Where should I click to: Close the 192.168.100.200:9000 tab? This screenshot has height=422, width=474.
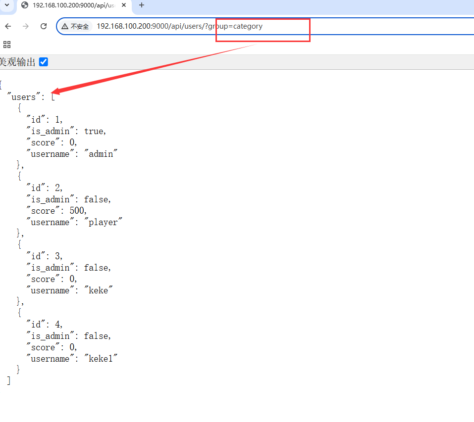coord(124,5)
